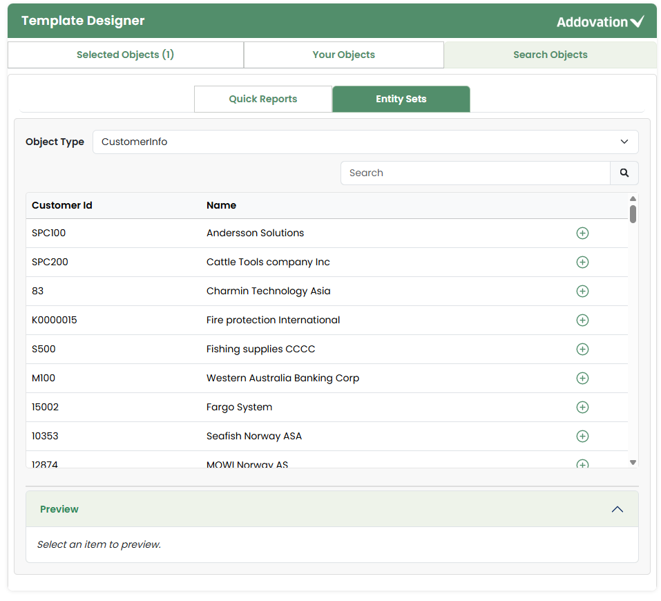Add Andersson Solutions with plus icon
The width and height of the screenshot is (661, 601).
coord(582,233)
